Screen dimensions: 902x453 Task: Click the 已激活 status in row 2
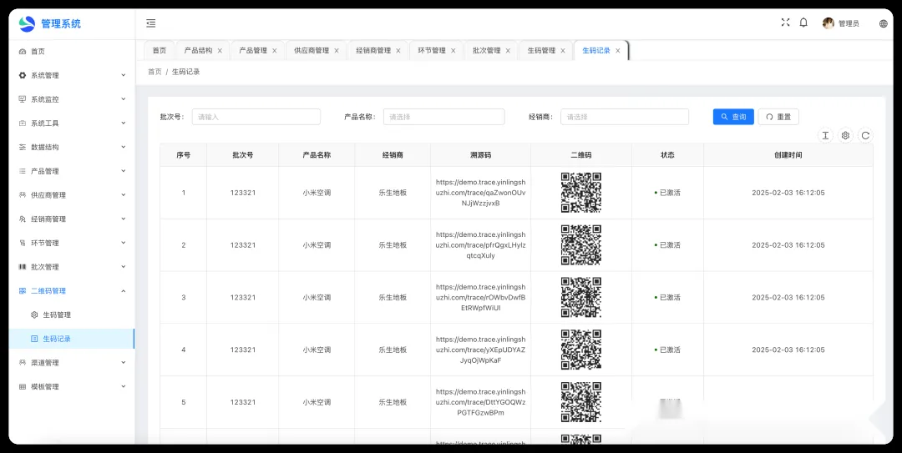[x=667, y=245]
